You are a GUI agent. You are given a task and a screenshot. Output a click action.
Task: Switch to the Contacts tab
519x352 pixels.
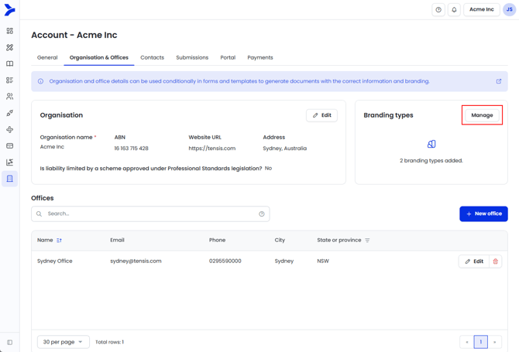click(152, 57)
